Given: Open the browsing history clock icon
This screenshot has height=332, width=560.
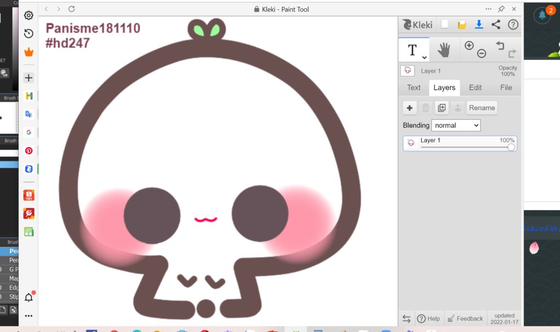Looking at the screenshot, I should 28,33.
